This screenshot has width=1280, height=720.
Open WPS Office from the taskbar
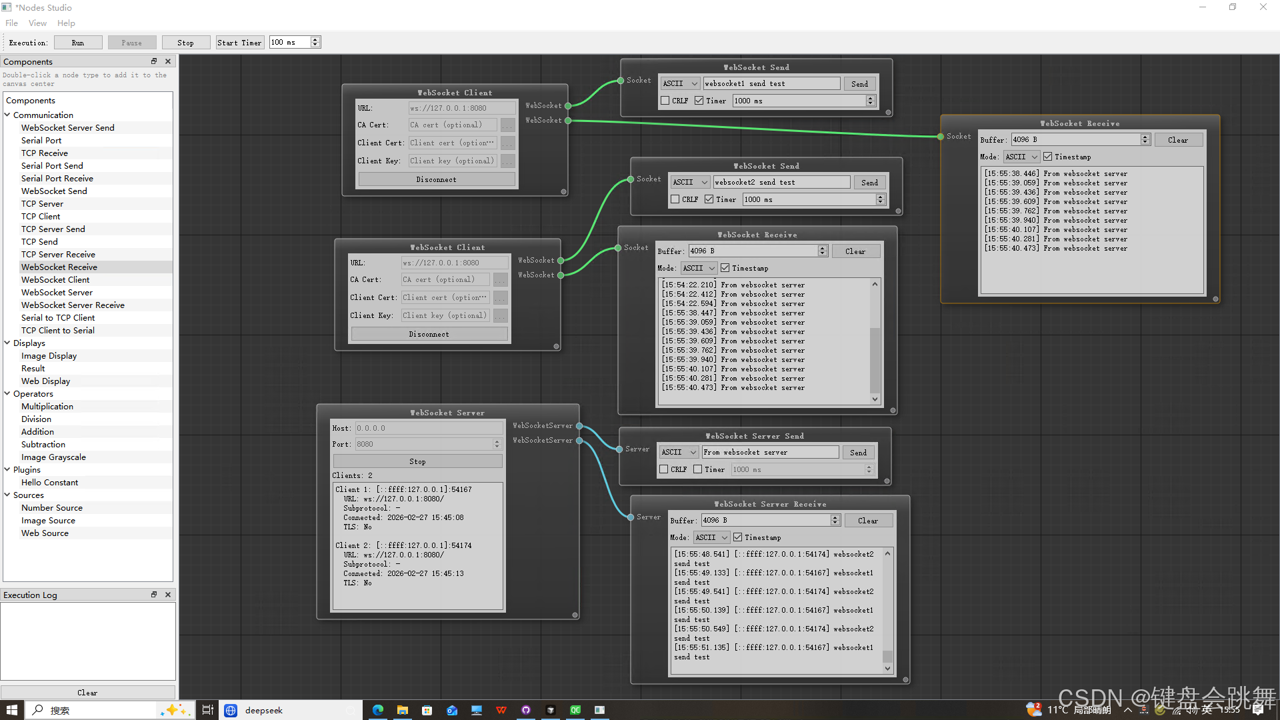501,710
